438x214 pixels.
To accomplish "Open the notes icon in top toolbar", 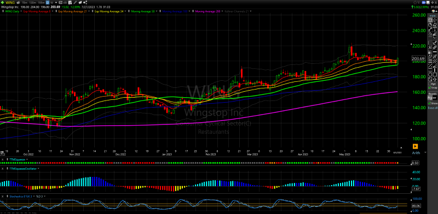I will pos(70,3).
